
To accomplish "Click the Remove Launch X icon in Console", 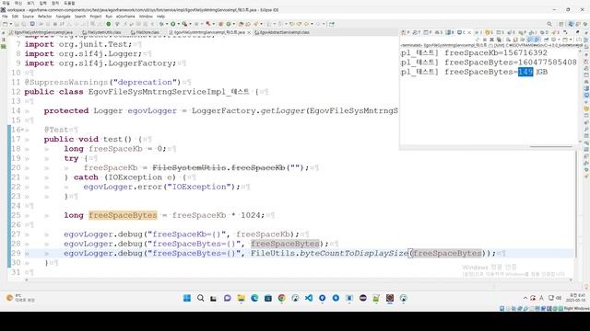I will 491,40.
